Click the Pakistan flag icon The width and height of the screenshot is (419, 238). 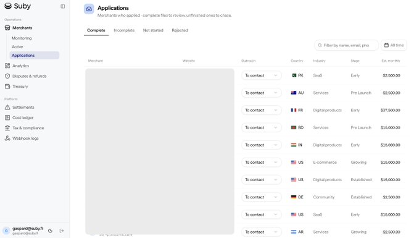[x=294, y=75]
